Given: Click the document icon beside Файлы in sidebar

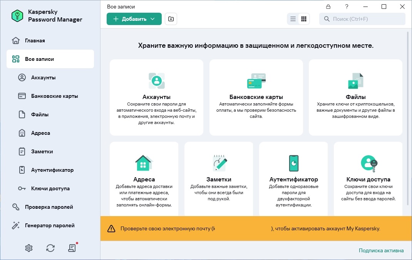Looking at the screenshot, I should [22, 114].
